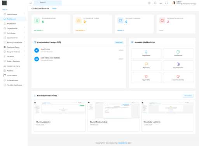This screenshot has width=199, height=146.
Task: Click the Ver todas button in Publicaciones activas
Action: tap(188, 96)
